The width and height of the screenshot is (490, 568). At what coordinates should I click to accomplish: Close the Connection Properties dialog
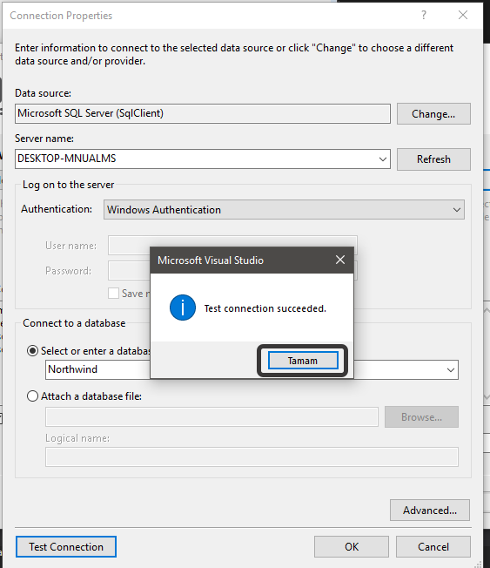(463, 15)
